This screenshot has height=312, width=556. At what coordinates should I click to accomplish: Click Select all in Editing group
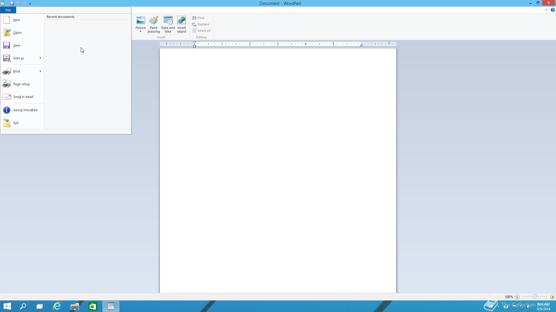click(x=201, y=31)
